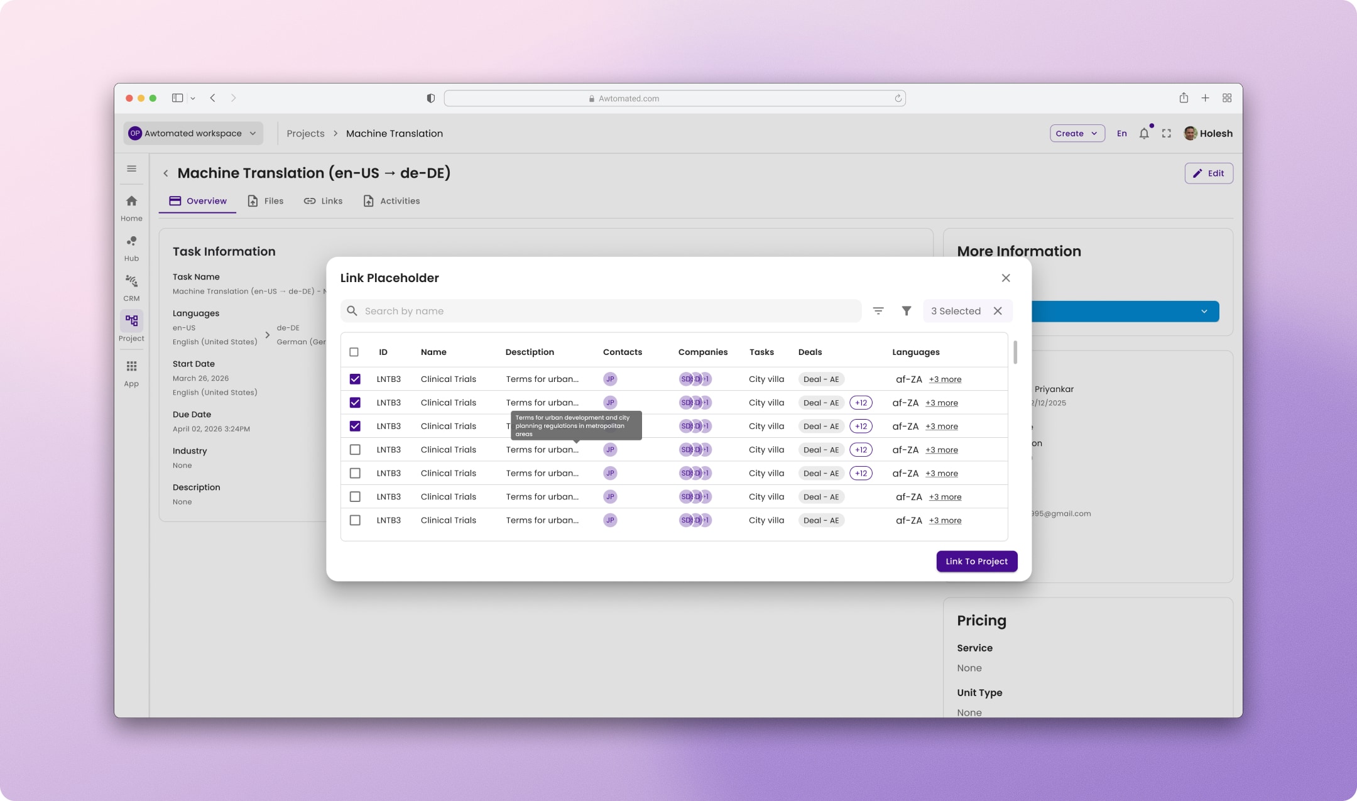Click browser forward arrow

tap(234, 98)
